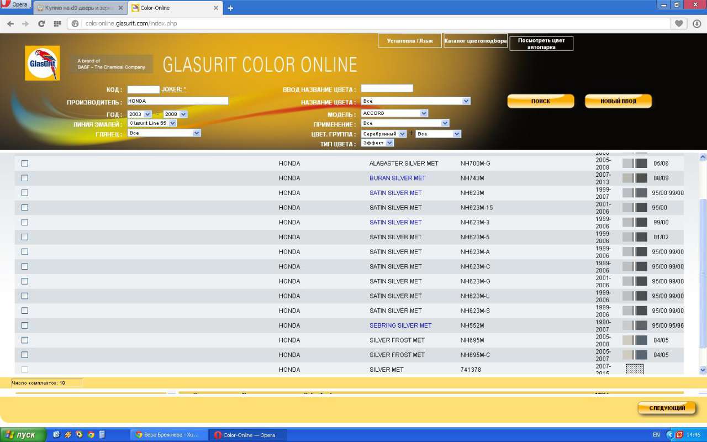Open the end year dropdown showing 2008
707x442 pixels.
(x=175, y=114)
